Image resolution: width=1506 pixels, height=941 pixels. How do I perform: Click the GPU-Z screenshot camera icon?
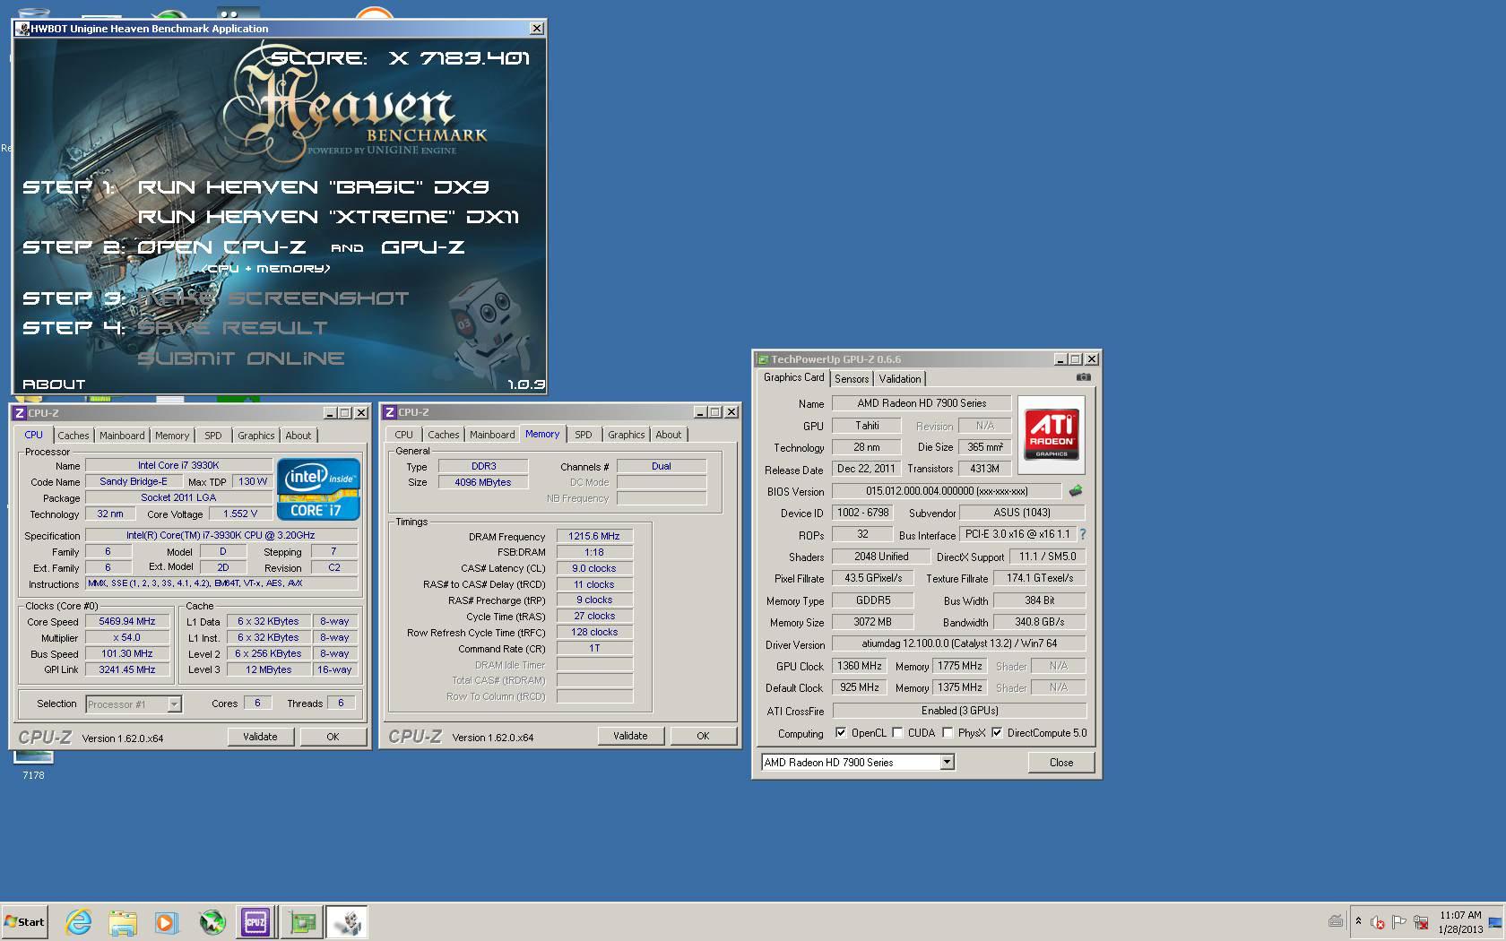coord(1083,377)
